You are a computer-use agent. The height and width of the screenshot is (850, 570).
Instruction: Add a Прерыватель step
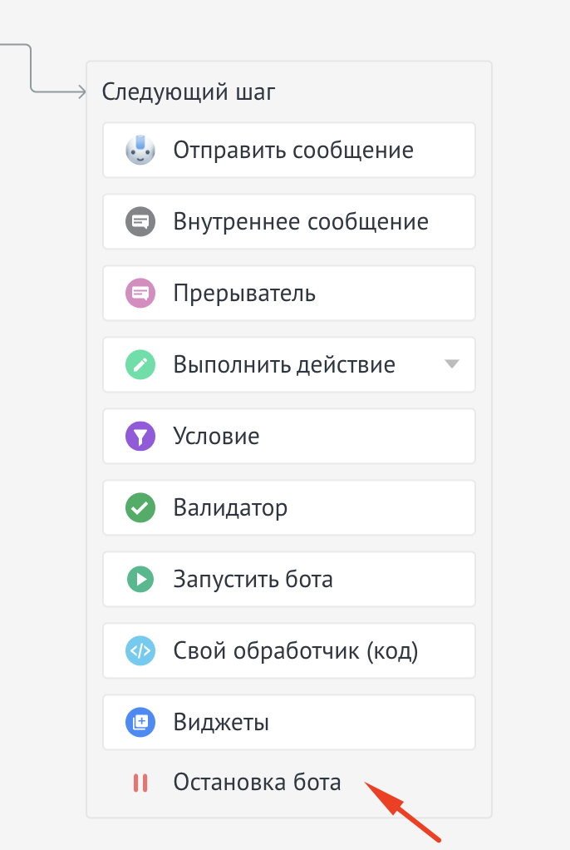click(x=244, y=294)
